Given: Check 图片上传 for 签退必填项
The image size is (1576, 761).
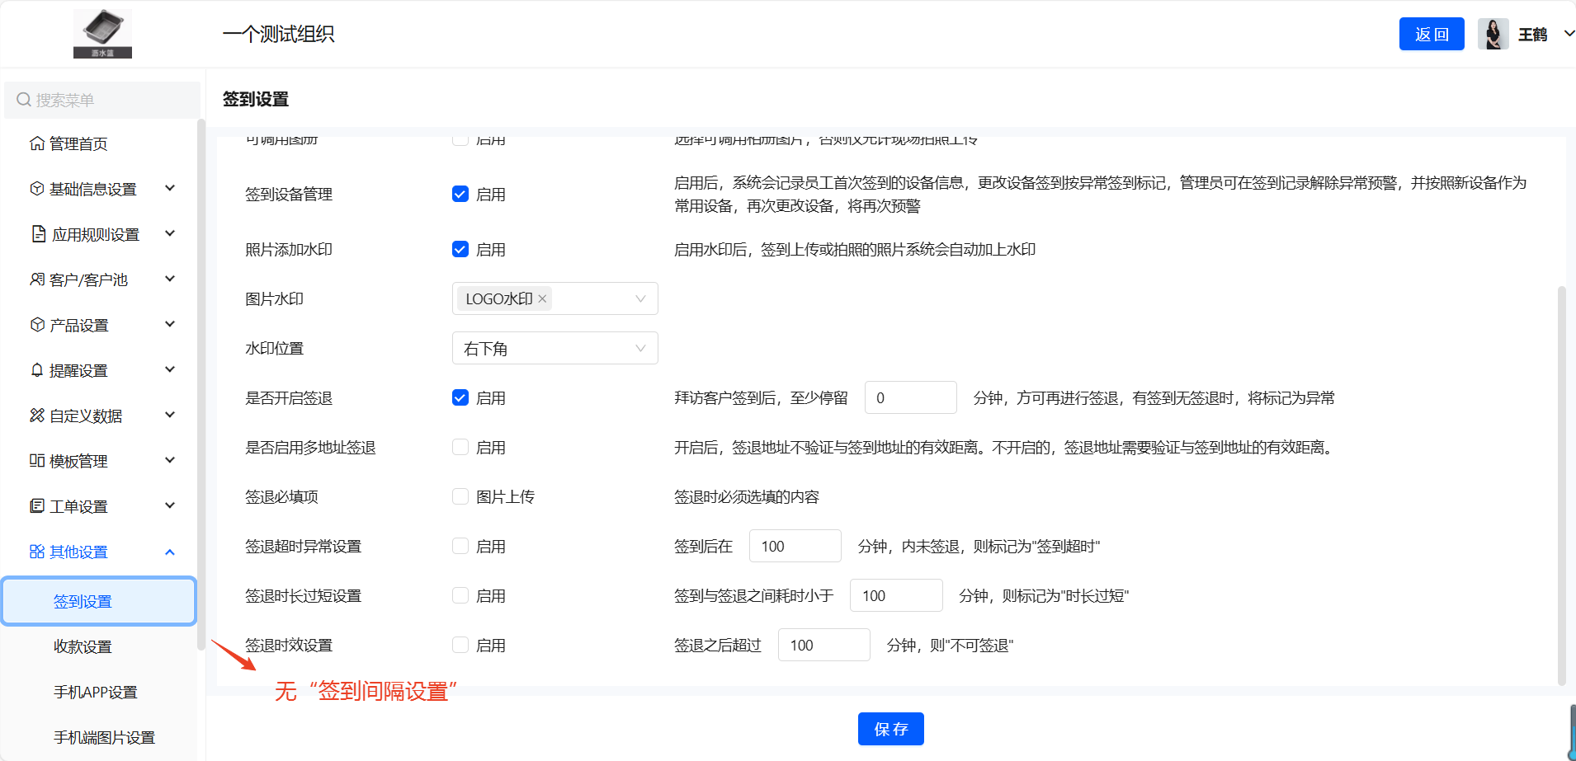Looking at the screenshot, I should [x=460, y=497].
